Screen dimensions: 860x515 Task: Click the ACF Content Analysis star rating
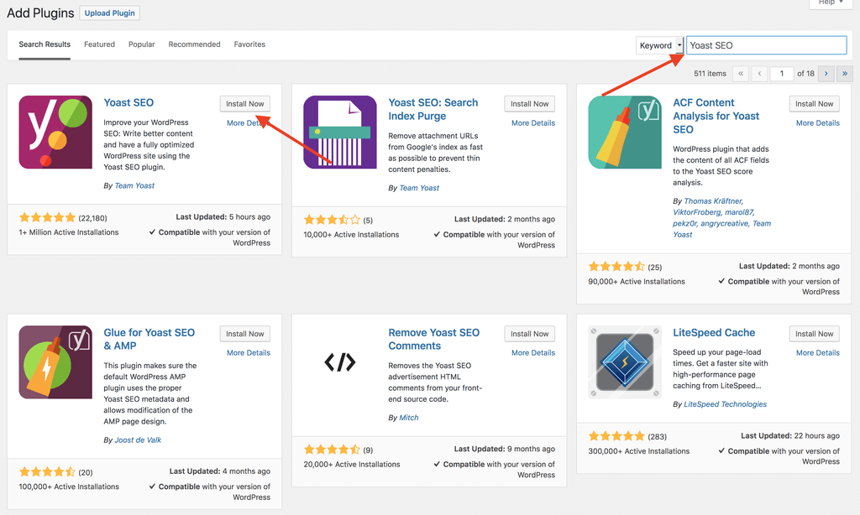[x=617, y=267]
